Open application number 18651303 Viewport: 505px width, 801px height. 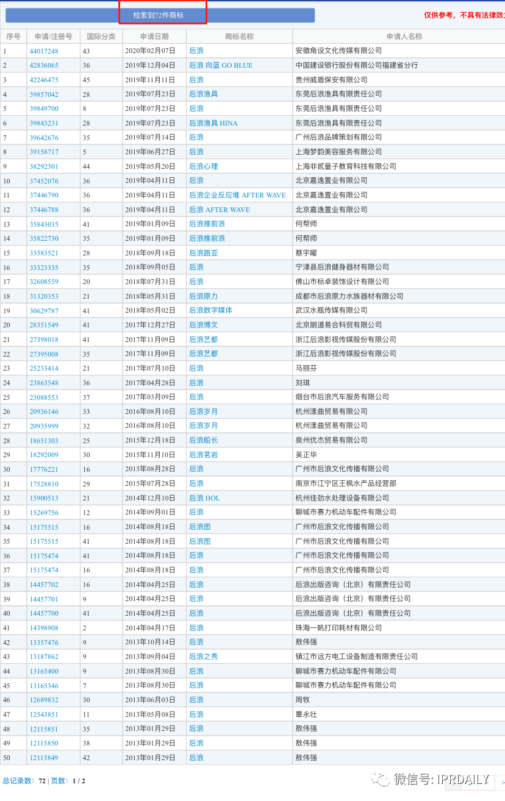pos(44,440)
